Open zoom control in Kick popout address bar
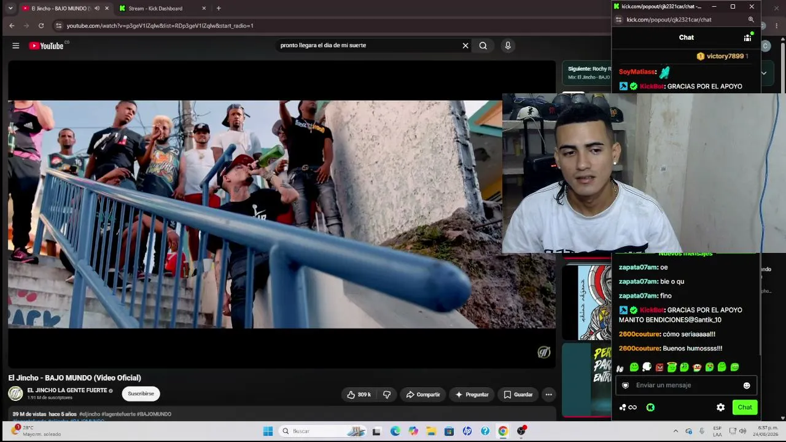 (751, 20)
